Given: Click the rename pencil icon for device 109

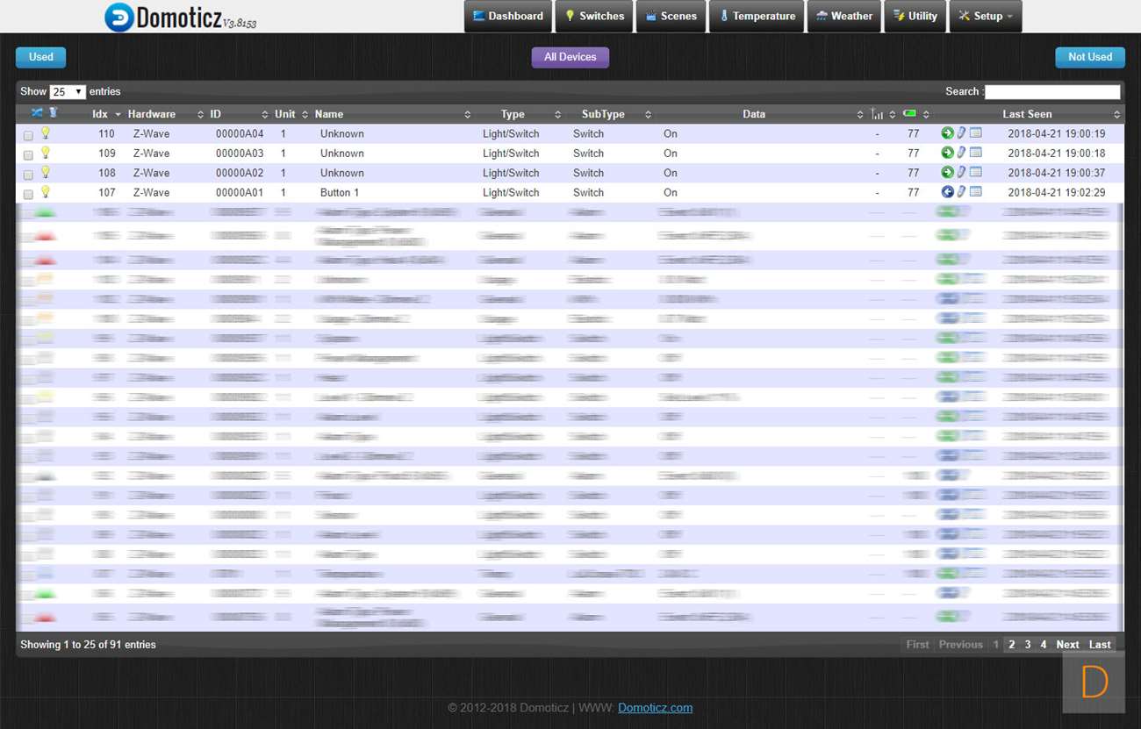Looking at the screenshot, I should (961, 153).
